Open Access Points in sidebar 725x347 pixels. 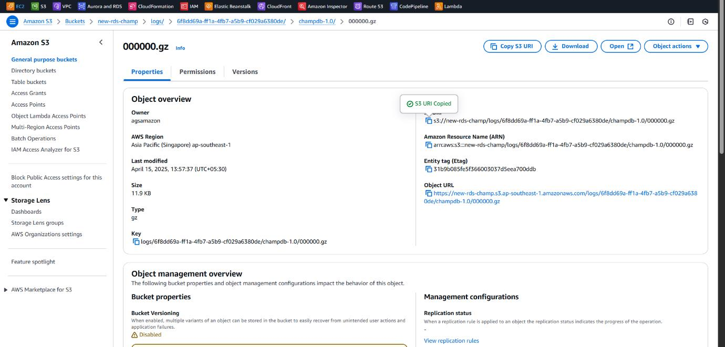[x=28, y=104]
